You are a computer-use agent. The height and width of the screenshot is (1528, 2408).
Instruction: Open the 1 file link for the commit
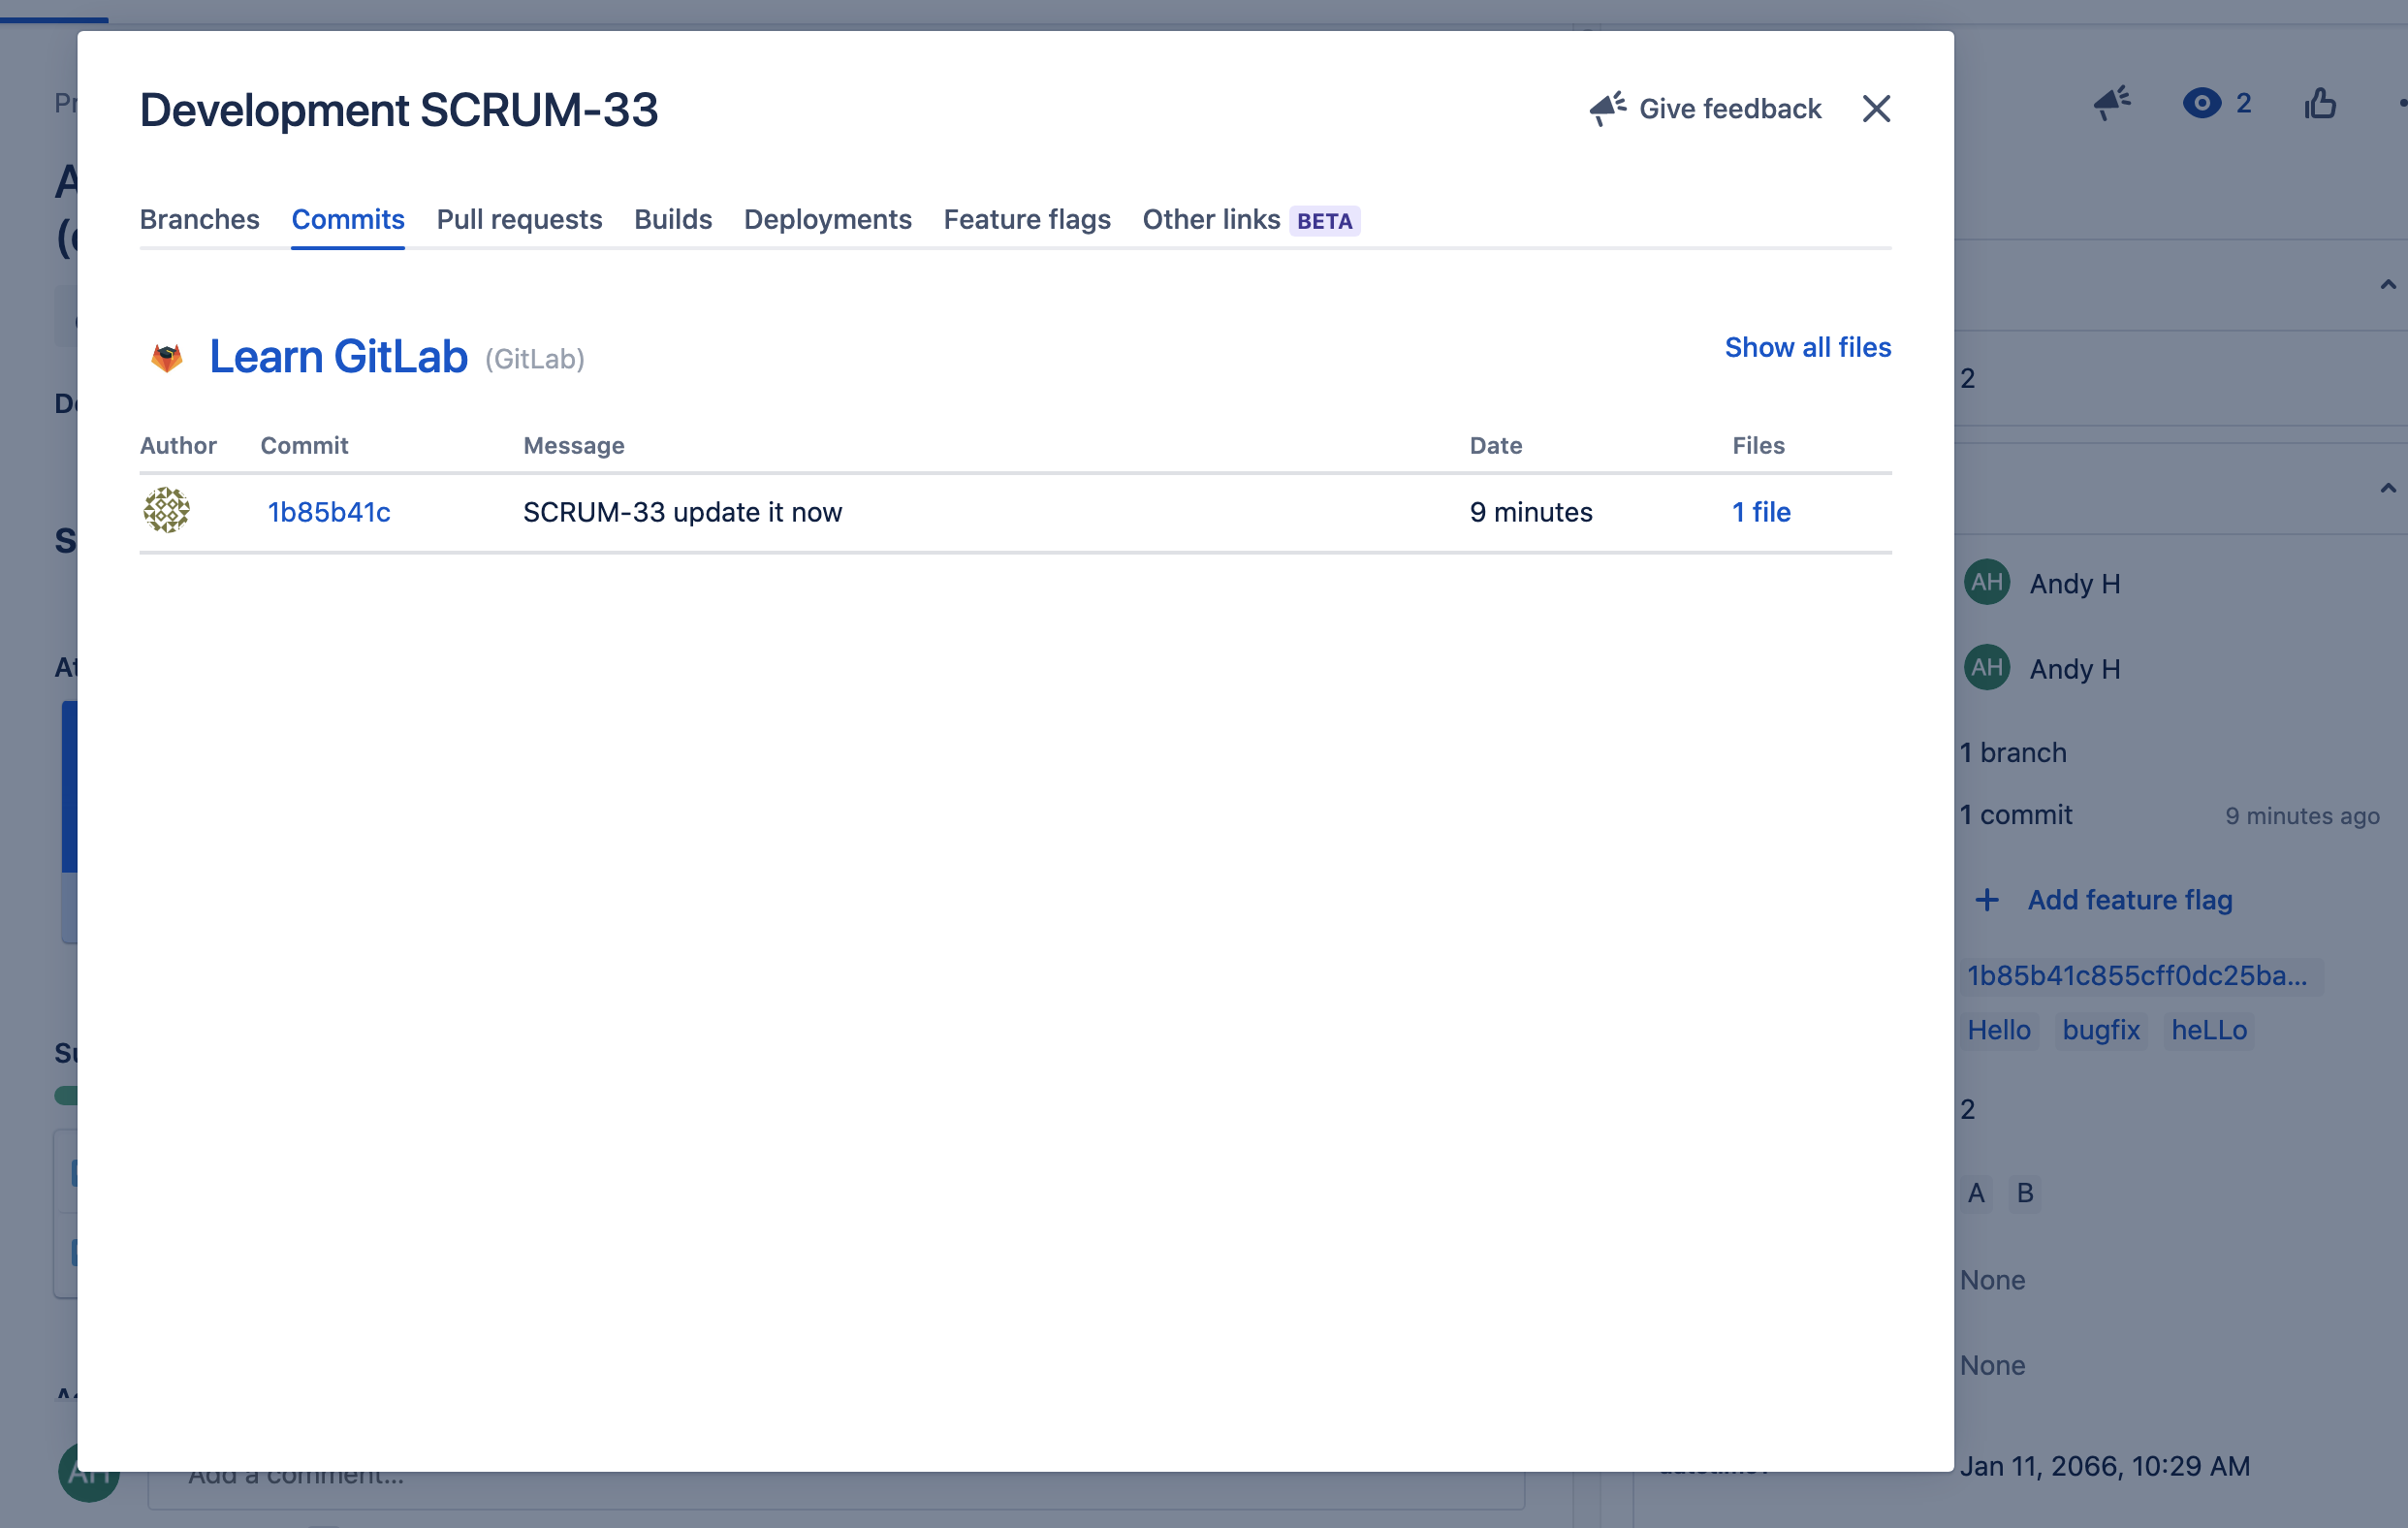click(1761, 511)
